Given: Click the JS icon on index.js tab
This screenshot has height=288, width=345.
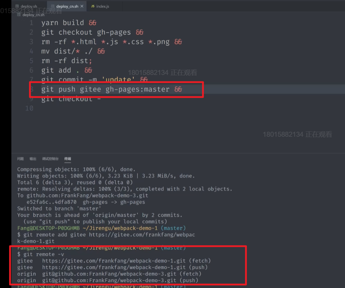Looking at the screenshot, I should 93,6.
